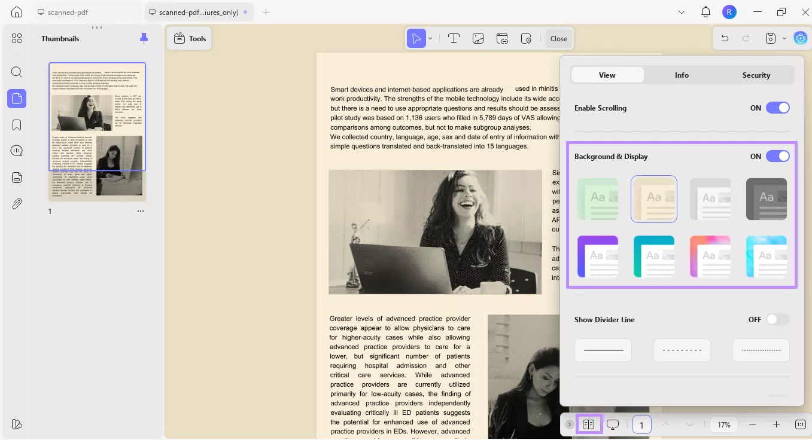The width and height of the screenshot is (812, 440).
Task: Select the Link tool
Action: (x=501, y=38)
